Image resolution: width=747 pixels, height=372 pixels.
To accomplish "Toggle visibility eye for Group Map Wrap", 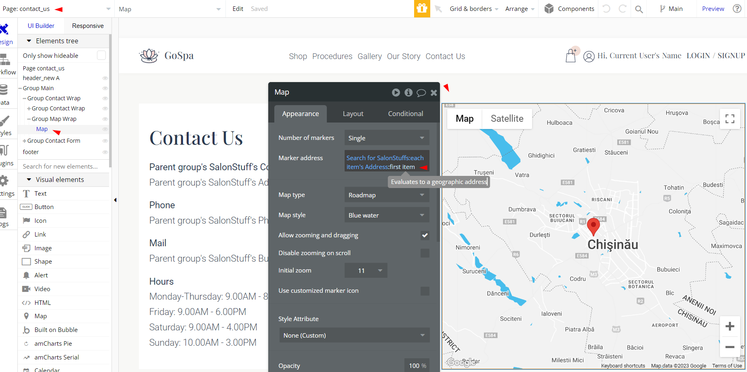I will coord(105,119).
